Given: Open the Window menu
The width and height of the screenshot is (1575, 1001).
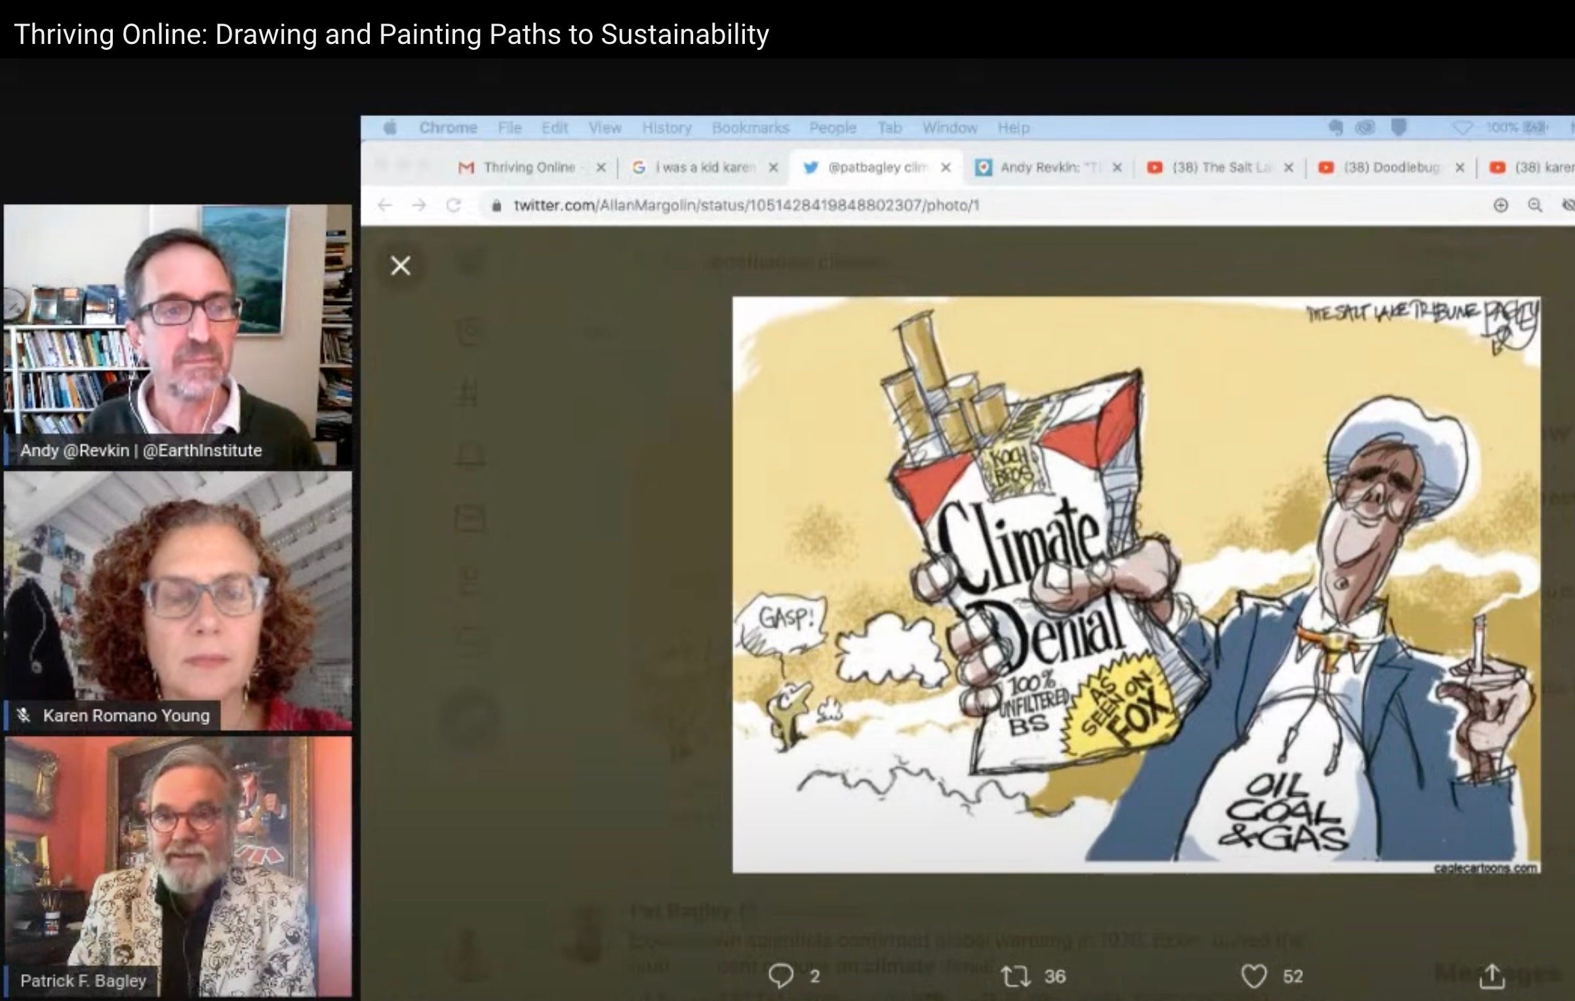Looking at the screenshot, I should click(x=950, y=128).
